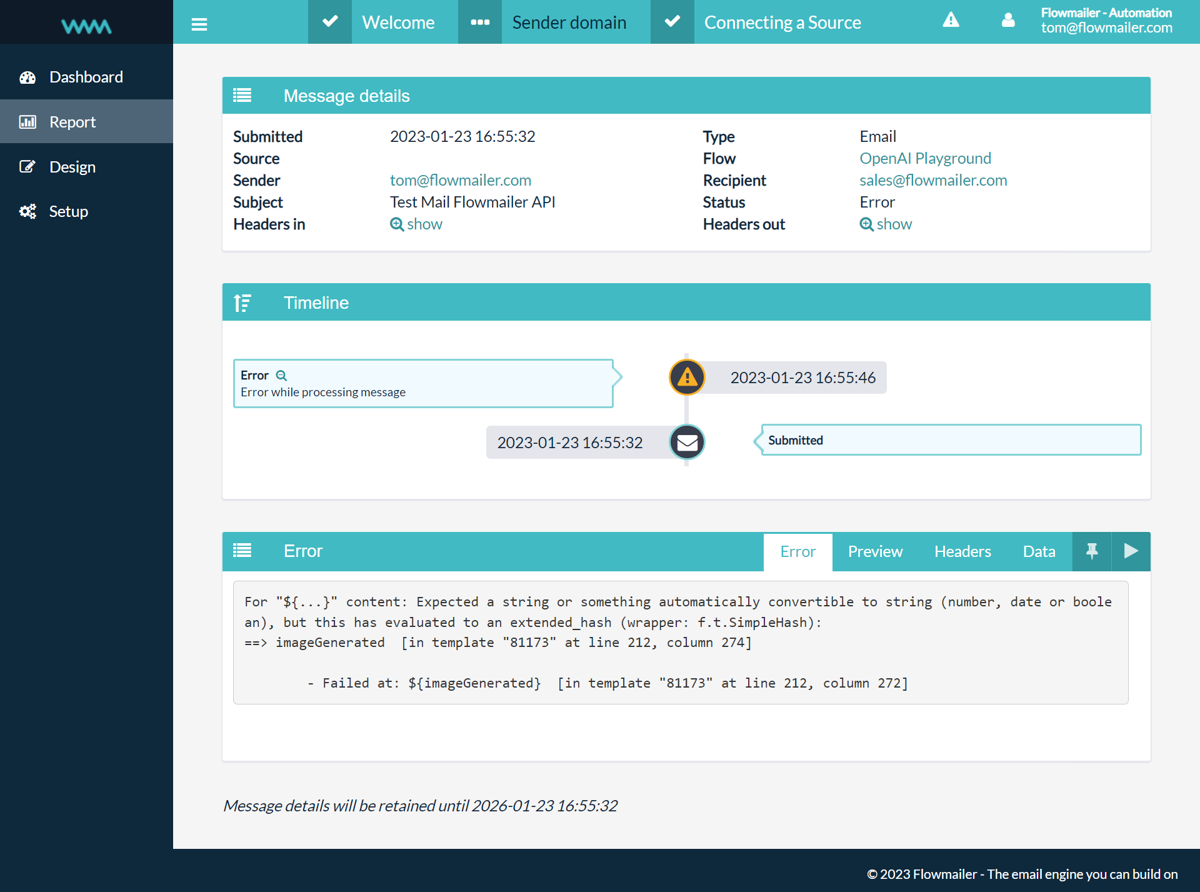Image resolution: width=1200 pixels, height=892 pixels.
Task: Click the Error while processing message box
Action: [x=423, y=384]
